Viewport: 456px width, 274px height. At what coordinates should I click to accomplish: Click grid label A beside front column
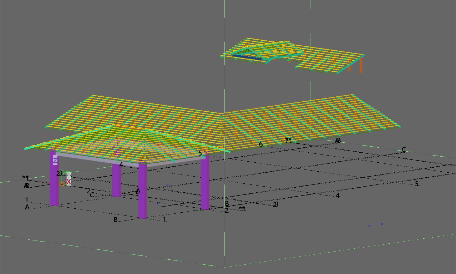(138, 191)
